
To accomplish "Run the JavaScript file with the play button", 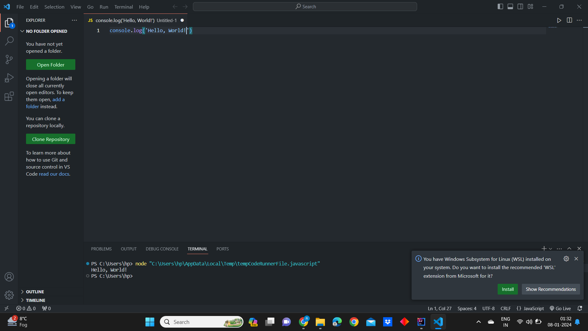I will tap(559, 20).
